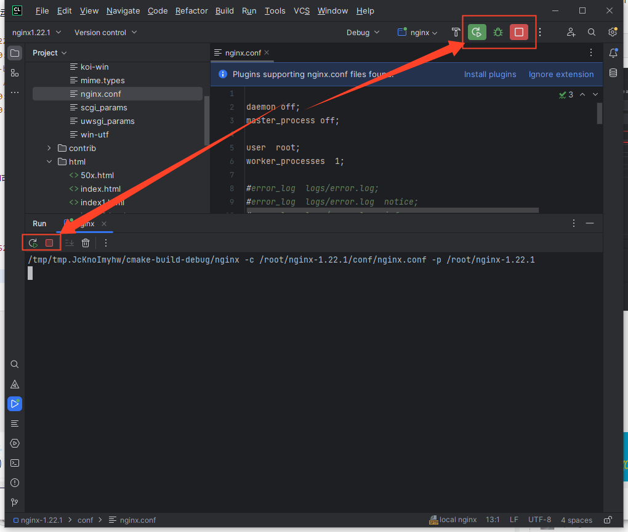Viewport: 628px width, 532px height.
Task: Rerun nginx from the Run panel toolbar
Action: [33, 243]
